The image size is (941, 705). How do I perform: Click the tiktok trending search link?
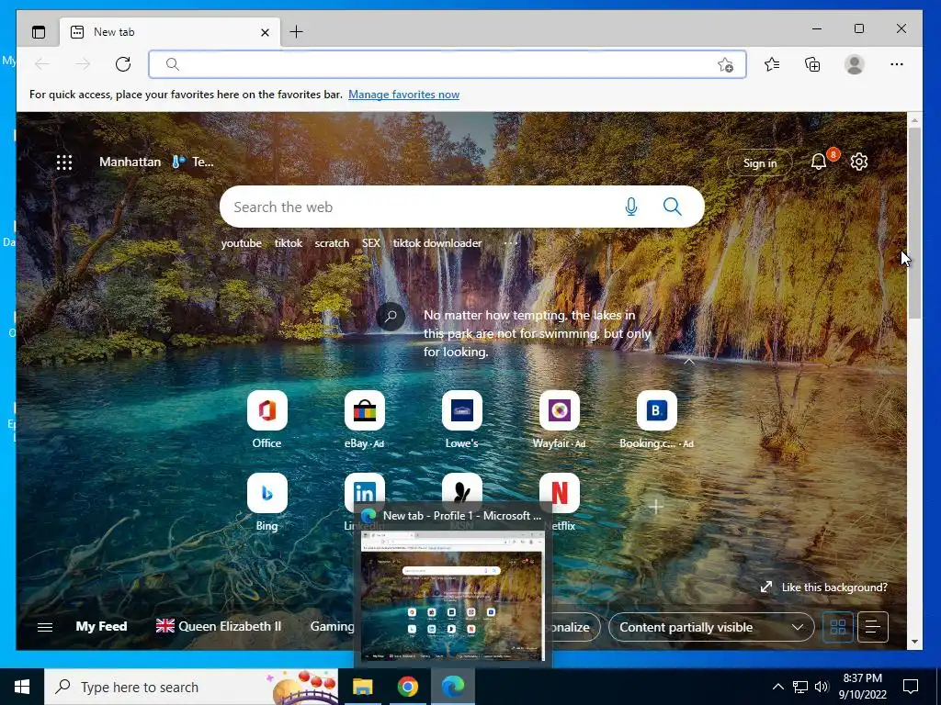pyautogui.click(x=288, y=242)
